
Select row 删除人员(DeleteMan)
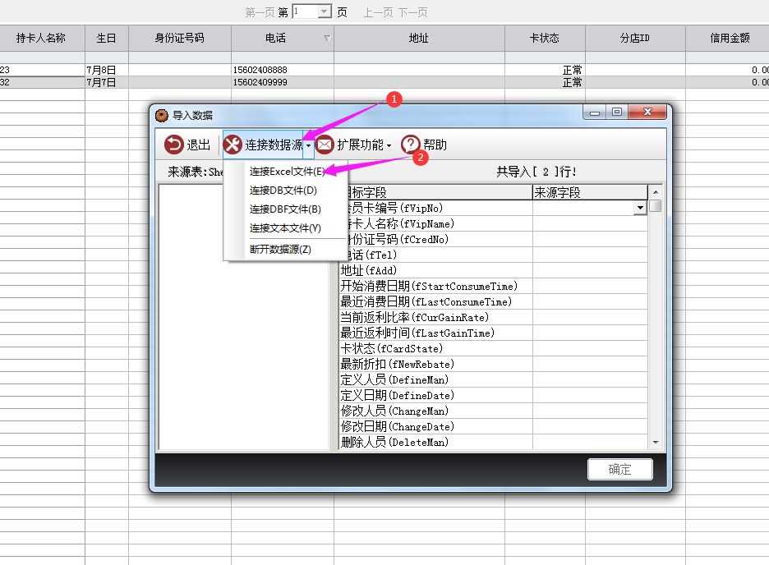click(x=493, y=443)
